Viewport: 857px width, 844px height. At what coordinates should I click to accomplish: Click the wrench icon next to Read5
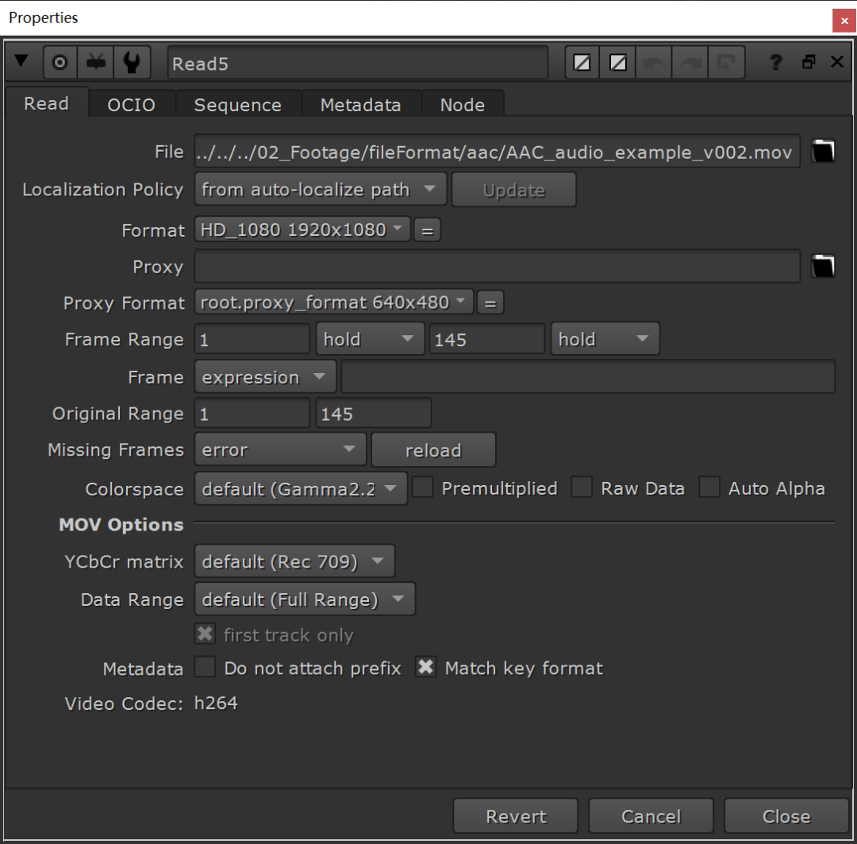[132, 63]
